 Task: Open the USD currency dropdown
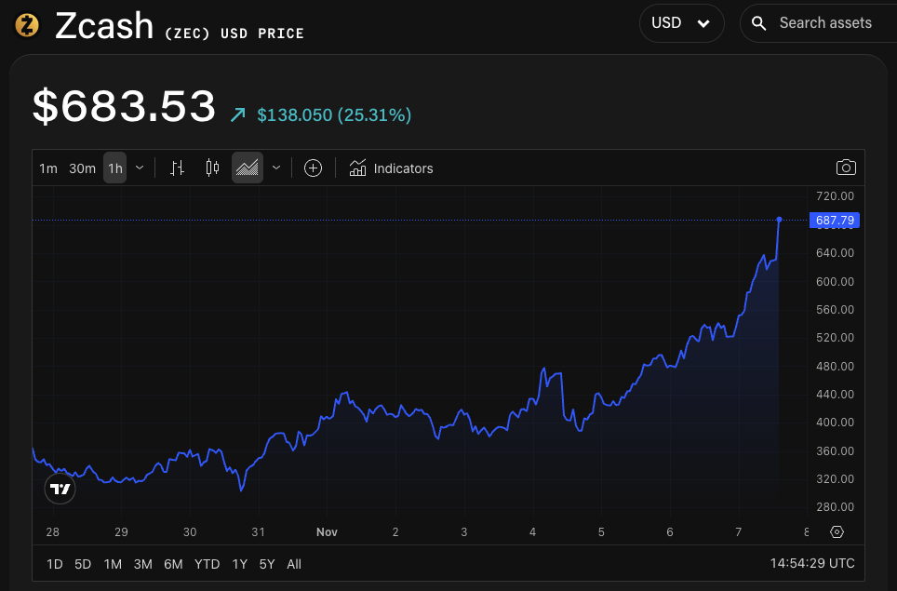(x=682, y=22)
